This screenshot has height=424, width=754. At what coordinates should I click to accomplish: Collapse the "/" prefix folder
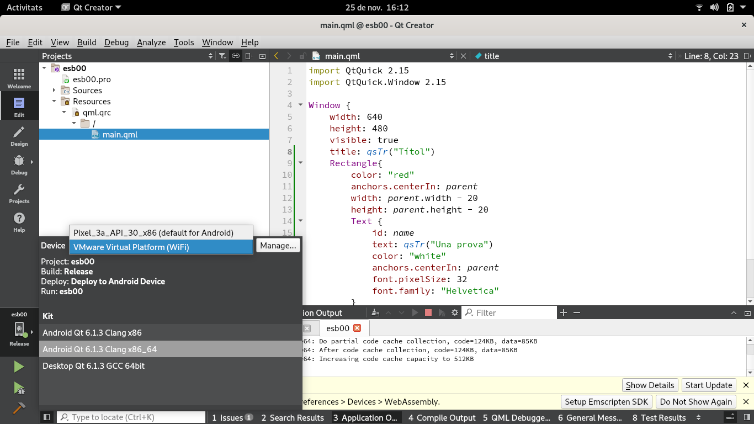click(75, 123)
